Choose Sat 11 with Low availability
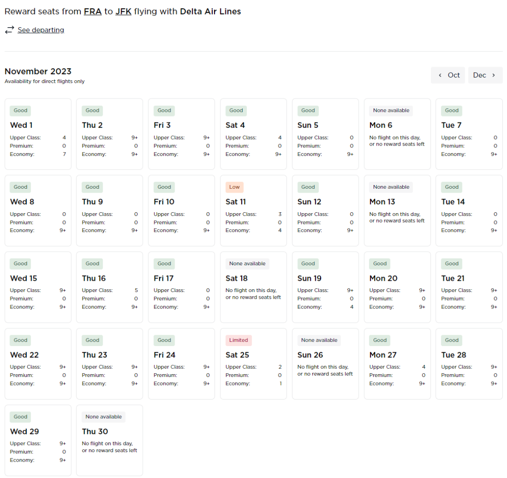This screenshot has height=478, width=507. [x=253, y=210]
